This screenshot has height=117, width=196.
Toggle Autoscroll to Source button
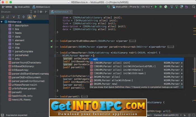coord(30,17)
